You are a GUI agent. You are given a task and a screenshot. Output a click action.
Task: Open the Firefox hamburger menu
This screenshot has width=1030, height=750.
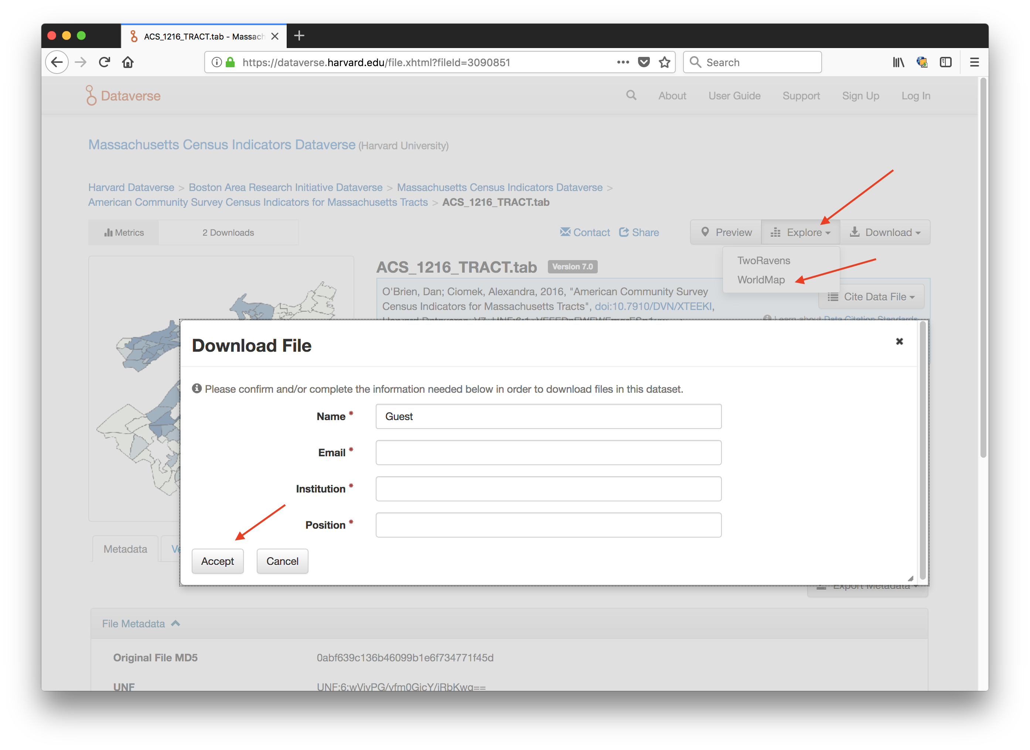pyautogui.click(x=974, y=62)
